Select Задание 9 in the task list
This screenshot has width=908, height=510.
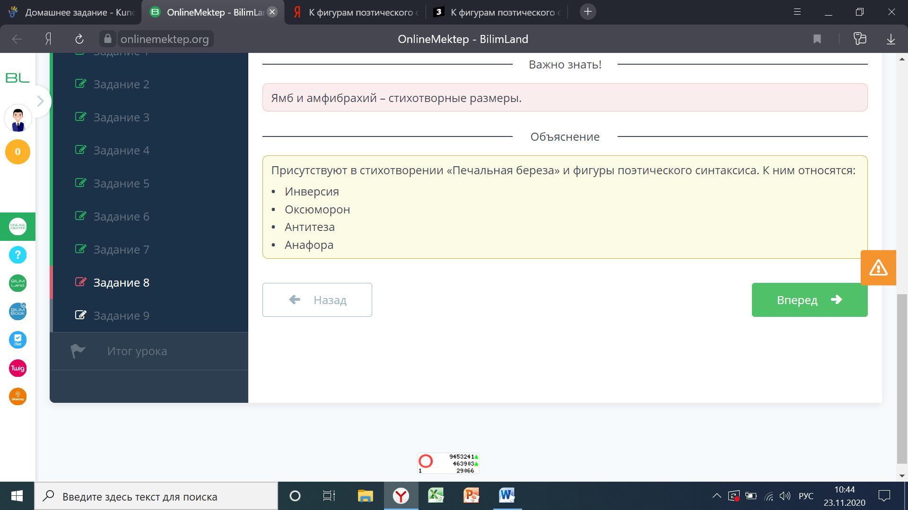[121, 315]
